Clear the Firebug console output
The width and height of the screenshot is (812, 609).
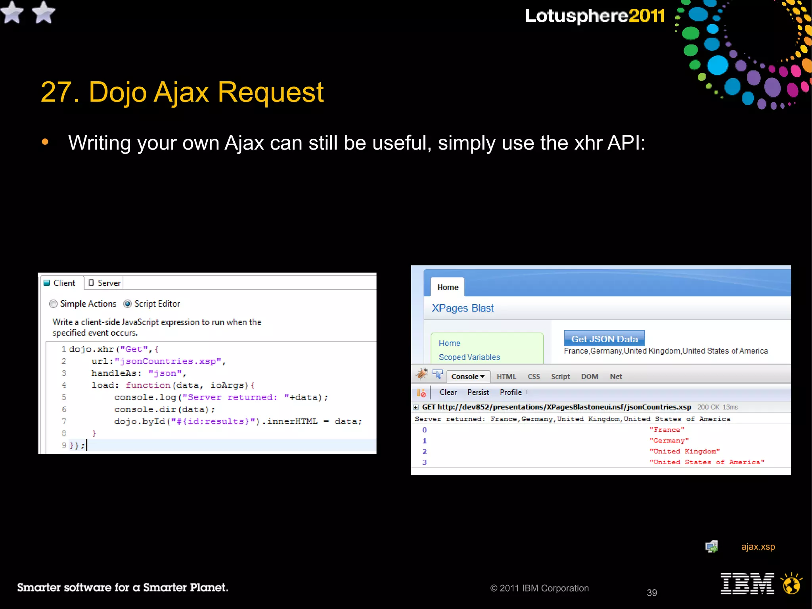(448, 392)
